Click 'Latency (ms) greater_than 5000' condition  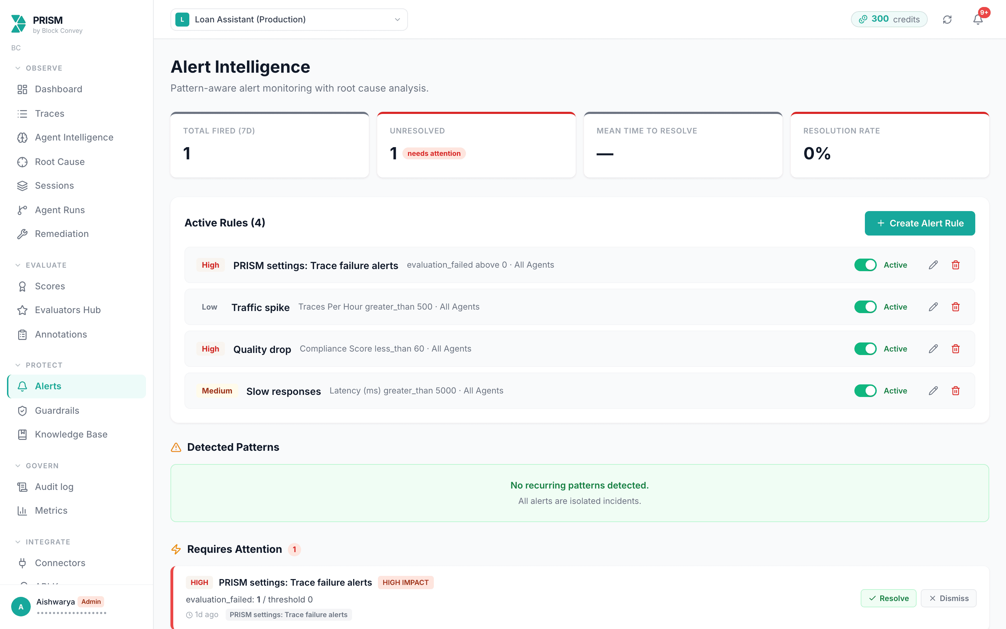coord(393,391)
